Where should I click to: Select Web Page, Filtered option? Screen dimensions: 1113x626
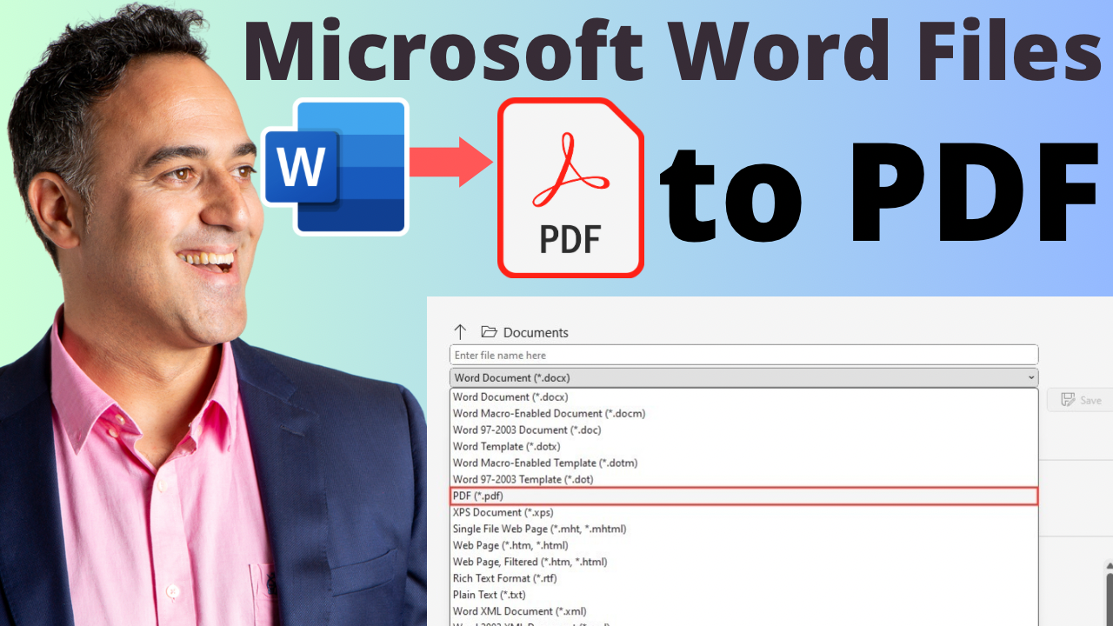coord(743,563)
